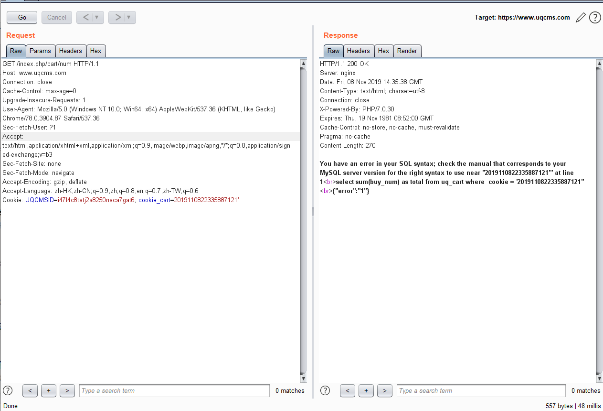Click the Pragma: no-cache response header

click(345, 136)
